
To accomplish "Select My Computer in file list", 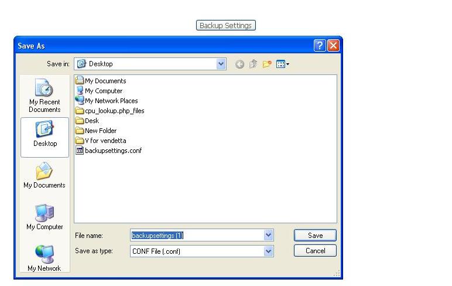I will pyautogui.click(x=99, y=91).
